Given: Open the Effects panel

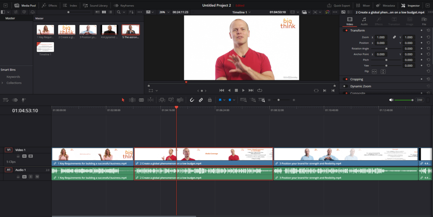Looking at the screenshot, I should pyautogui.click(x=49, y=6).
